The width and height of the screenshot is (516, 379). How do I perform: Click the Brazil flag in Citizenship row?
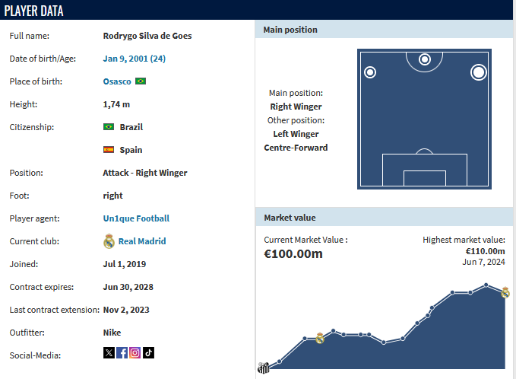109,127
